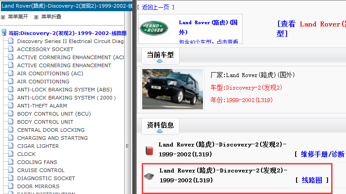Click page icon beside ANTI-THEFT ALARM
The width and height of the screenshot is (346, 194).
[x=11, y=105]
